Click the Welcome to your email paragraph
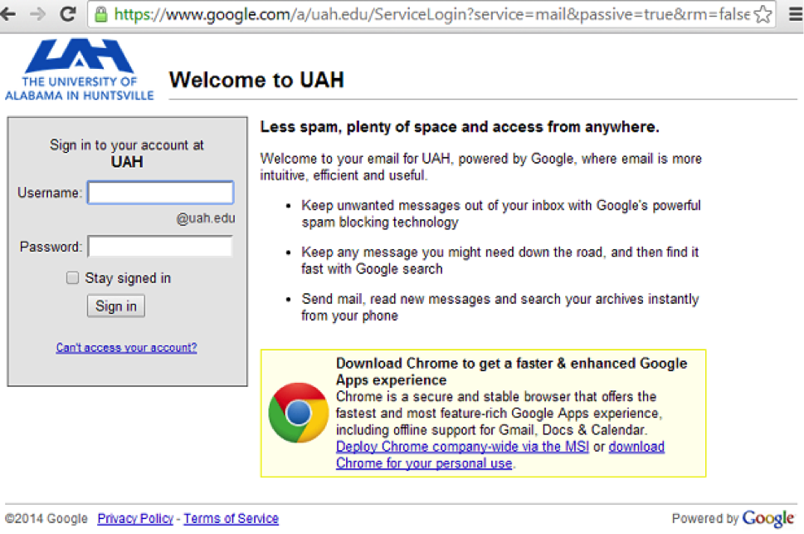 click(x=480, y=167)
